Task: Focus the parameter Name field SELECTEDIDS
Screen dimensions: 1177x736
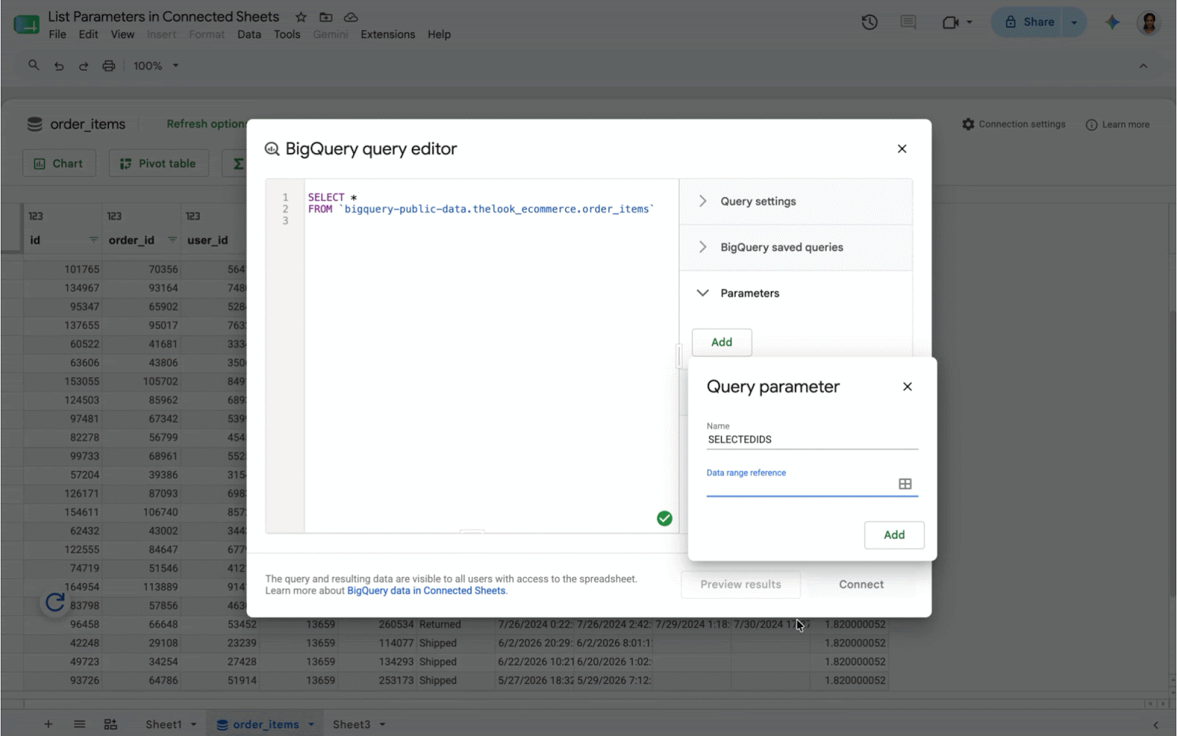Action: 812,439
